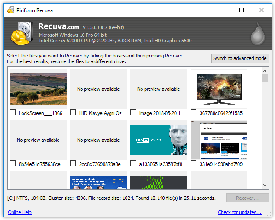
Task: Select the No preview tile for 2cc8c73690879a3e
Action: 98,140
